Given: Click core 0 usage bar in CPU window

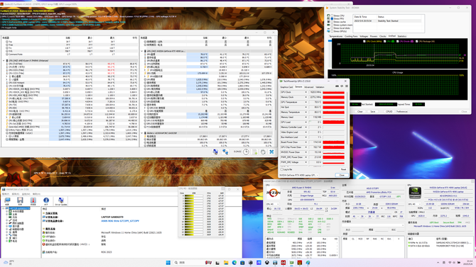Looking at the screenshot, I should pos(194,195).
